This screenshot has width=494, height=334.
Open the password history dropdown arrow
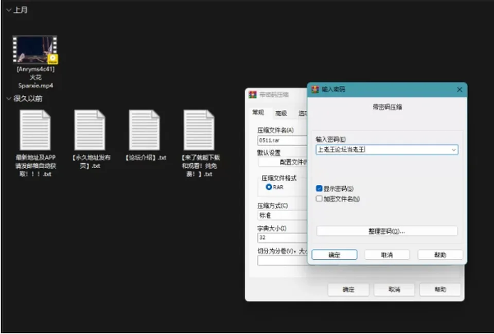coord(454,150)
